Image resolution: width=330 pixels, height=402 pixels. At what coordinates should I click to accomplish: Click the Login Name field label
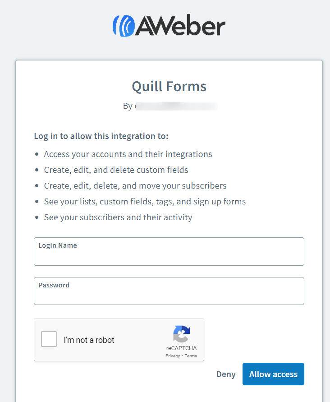coord(58,245)
